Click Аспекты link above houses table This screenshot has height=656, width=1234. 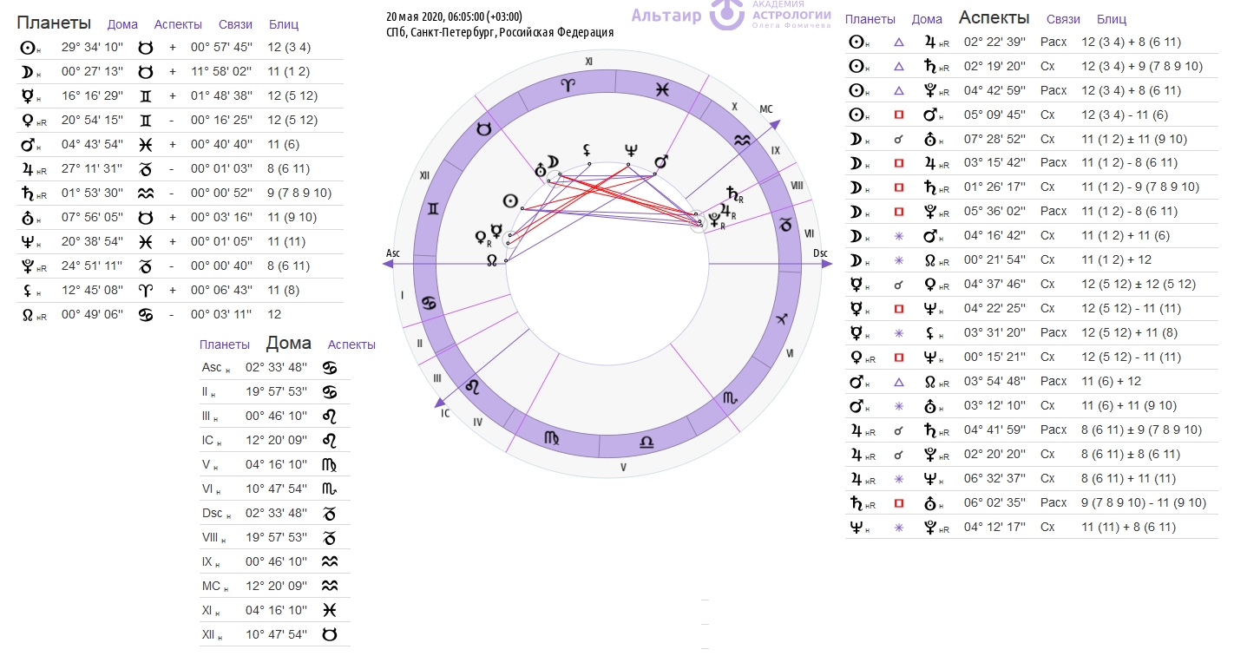tap(351, 344)
